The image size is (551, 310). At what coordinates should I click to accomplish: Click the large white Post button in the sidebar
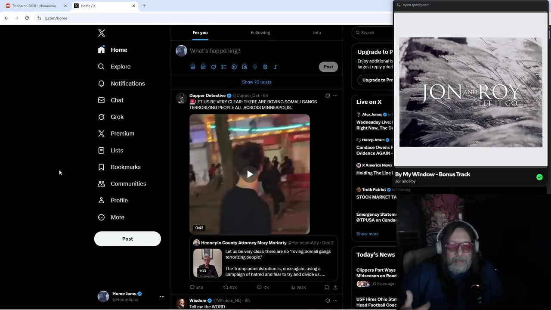(127, 239)
